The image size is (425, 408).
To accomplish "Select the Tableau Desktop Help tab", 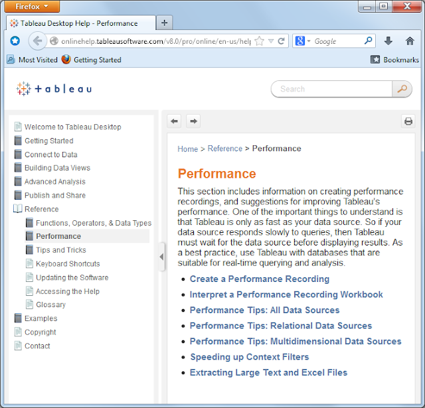I will coord(81,23).
